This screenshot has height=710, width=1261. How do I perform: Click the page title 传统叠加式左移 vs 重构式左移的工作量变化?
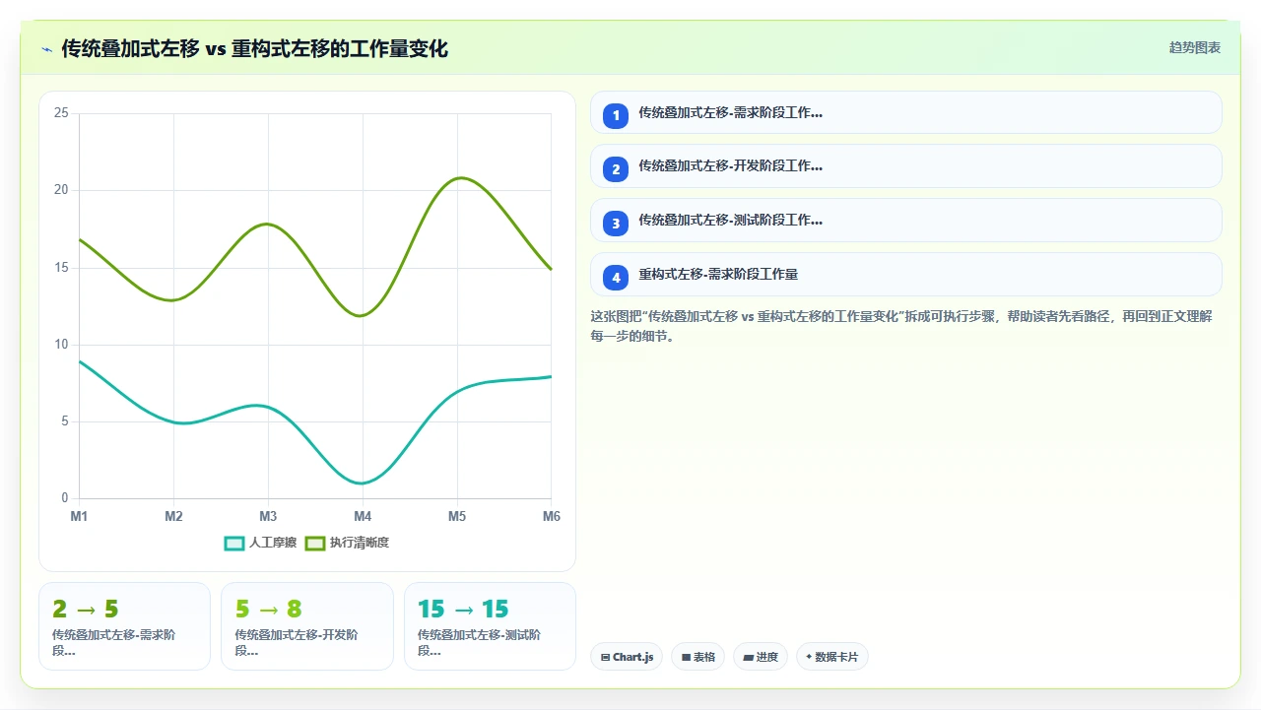pos(254,48)
